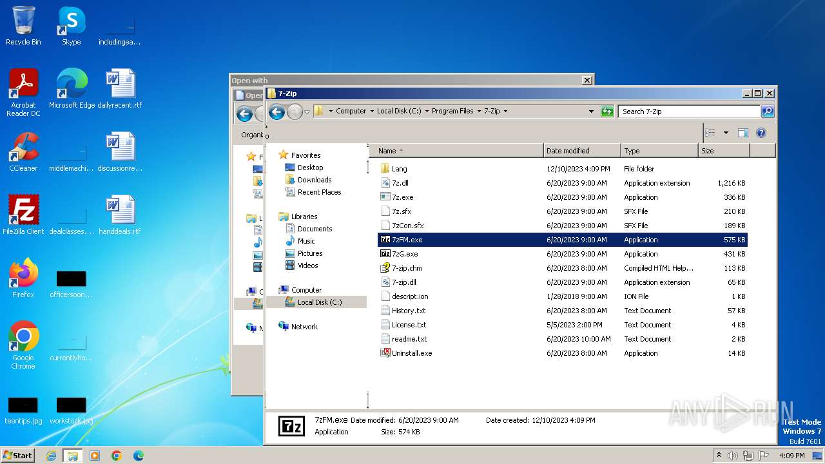This screenshot has height=464, width=825.
Task: Click Internet Explorer in the taskbar
Action: click(51, 456)
